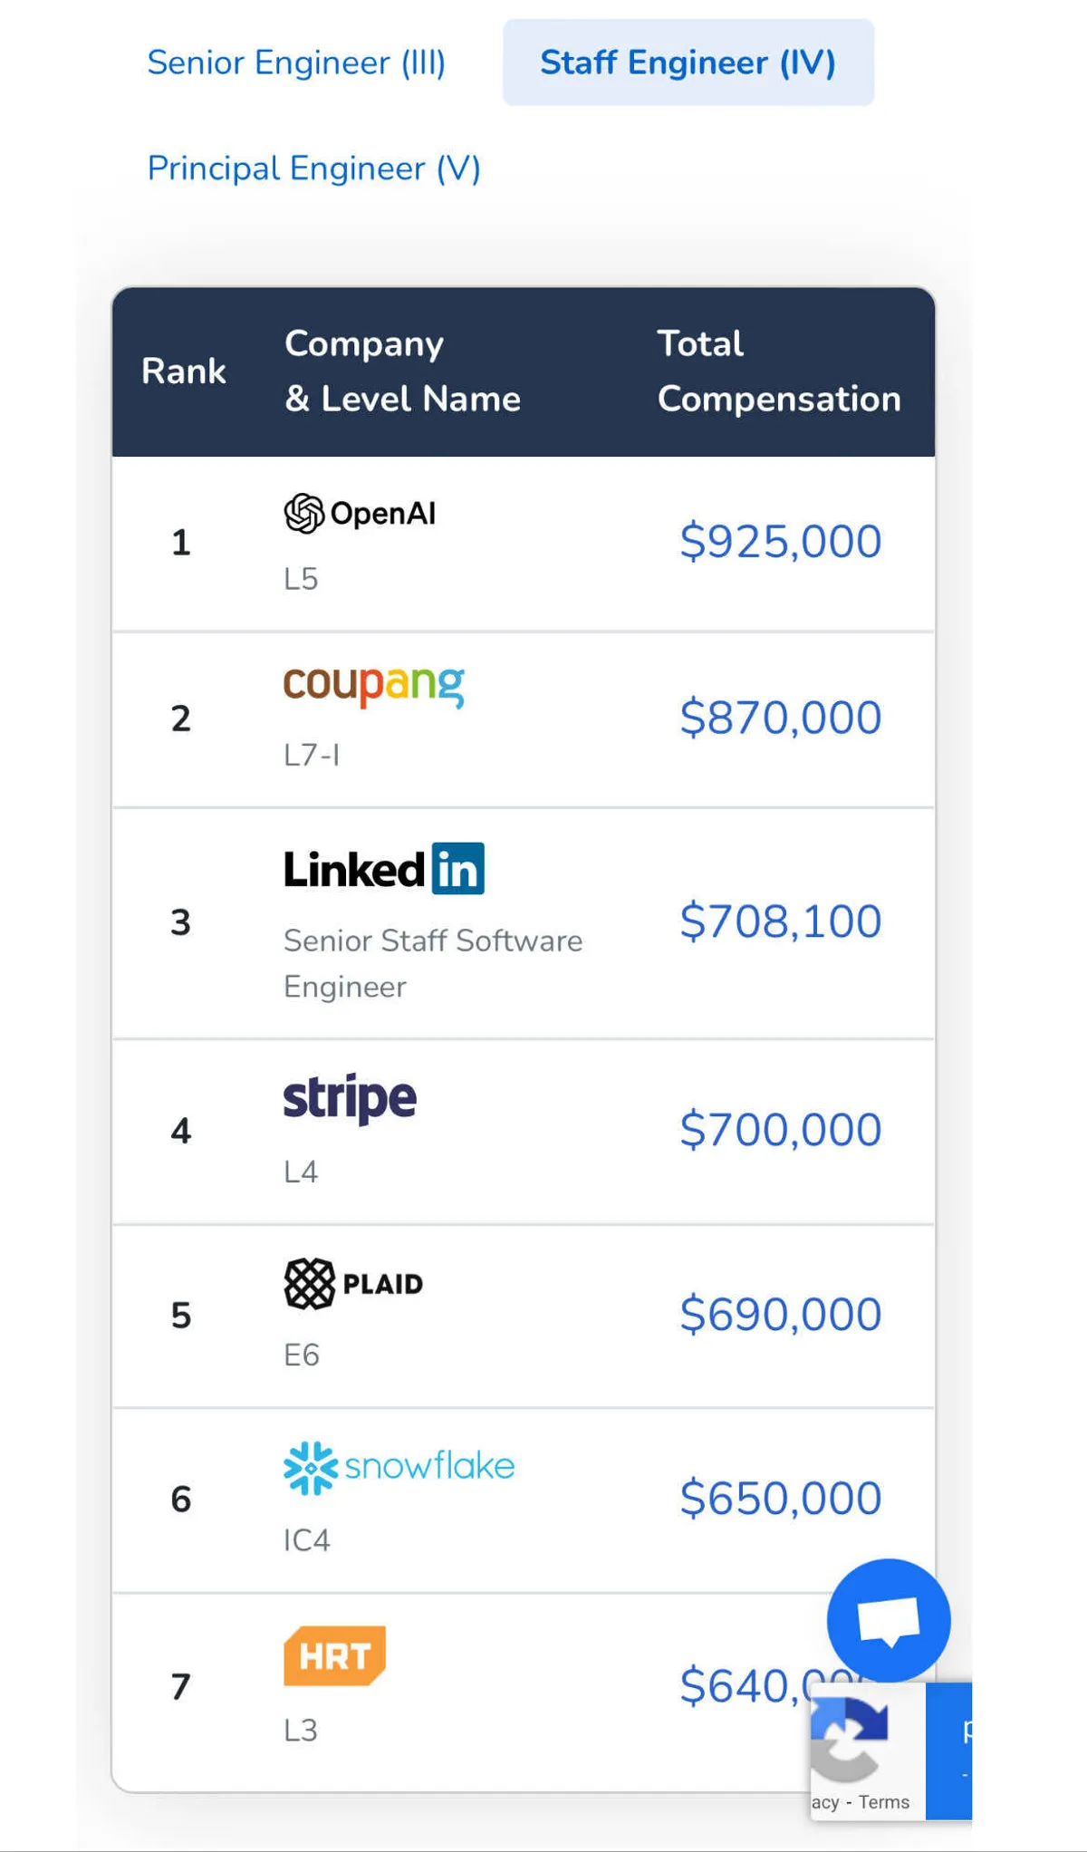Click LinkedIn's $708,100 compensation figure
This screenshot has height=1852, width=1087.
(780, 921)
